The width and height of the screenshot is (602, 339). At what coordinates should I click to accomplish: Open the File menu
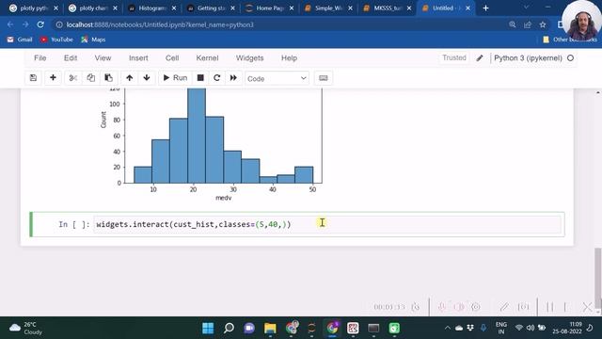click(40, 58)
